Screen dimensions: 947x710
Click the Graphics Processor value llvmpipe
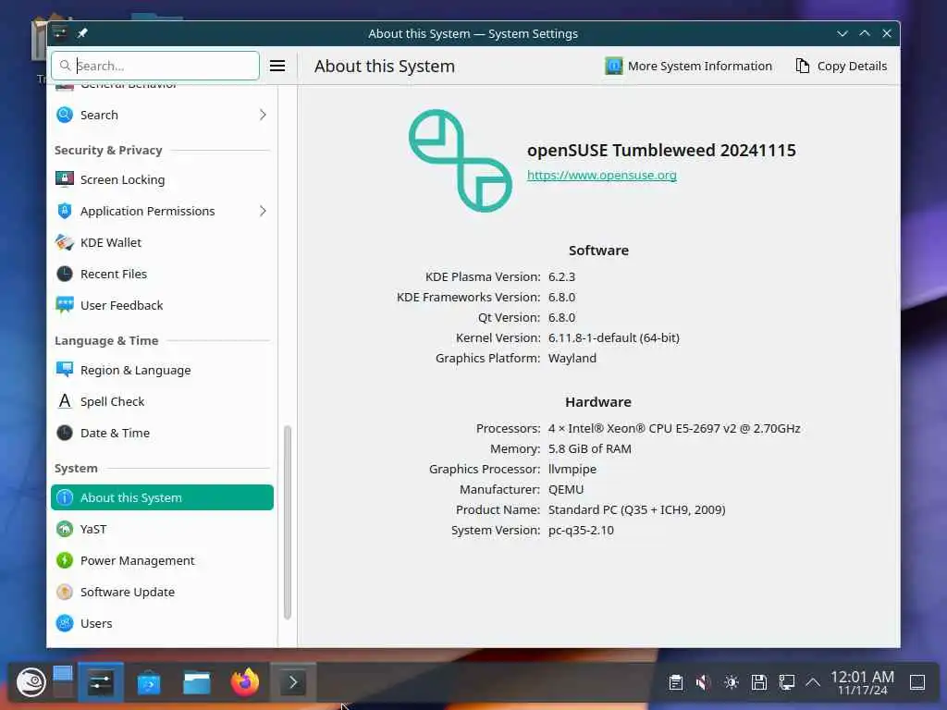pyautogui.click(x=572, y=469)
